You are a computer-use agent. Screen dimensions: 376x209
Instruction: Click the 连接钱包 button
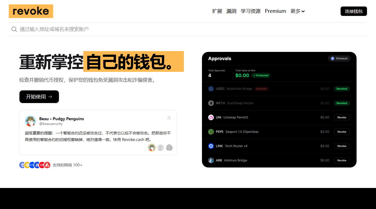354,11
